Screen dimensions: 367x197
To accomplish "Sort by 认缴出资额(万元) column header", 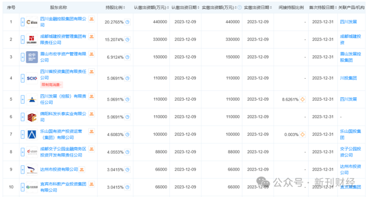I will (151, 8).
